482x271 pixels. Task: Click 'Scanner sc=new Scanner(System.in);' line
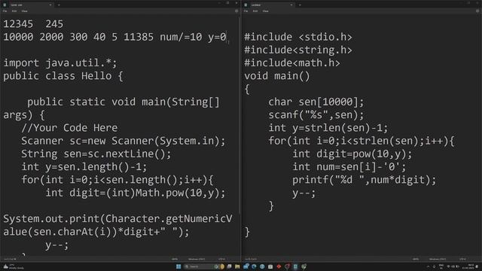pyautogui.click(x=123, y=141)
